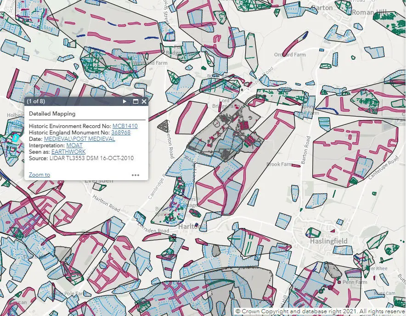Viewport: 406px width, 316px height.
Task: Open record link MCB1410
Action: click(125, 126)
